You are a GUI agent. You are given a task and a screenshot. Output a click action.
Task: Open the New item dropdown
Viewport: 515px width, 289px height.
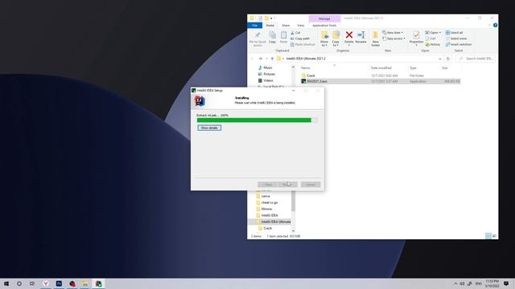(393, 33)
